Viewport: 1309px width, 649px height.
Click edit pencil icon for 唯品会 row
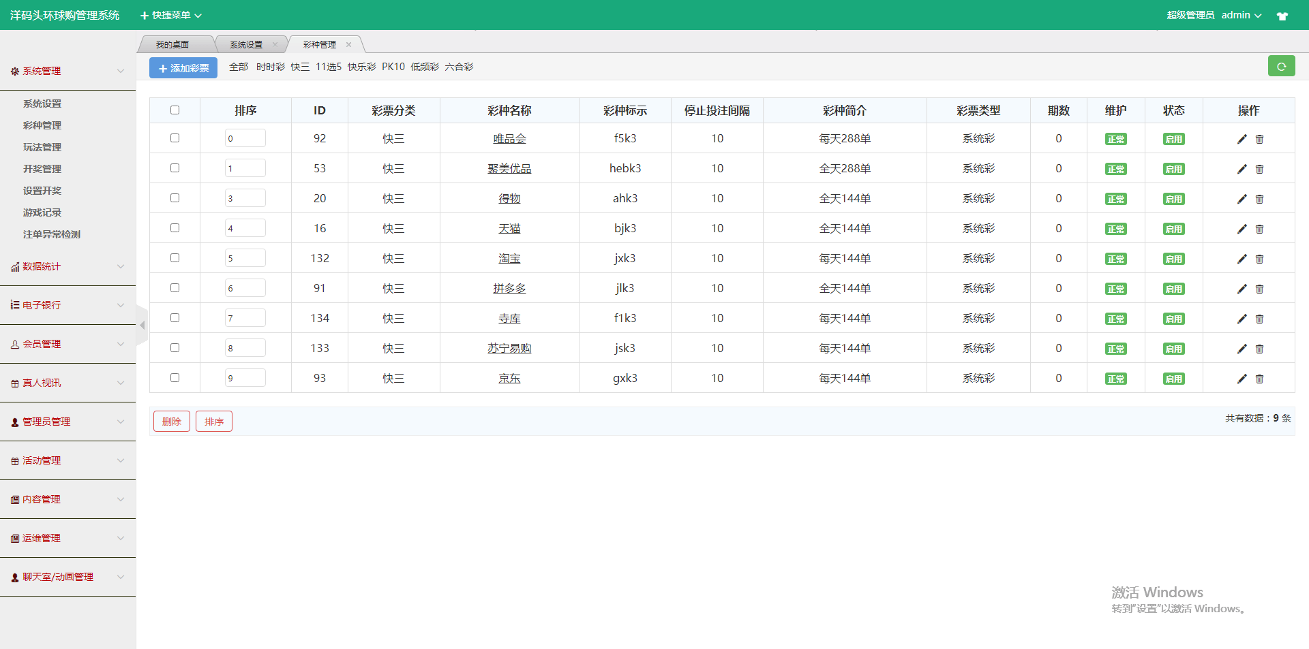pos(1242,139)
